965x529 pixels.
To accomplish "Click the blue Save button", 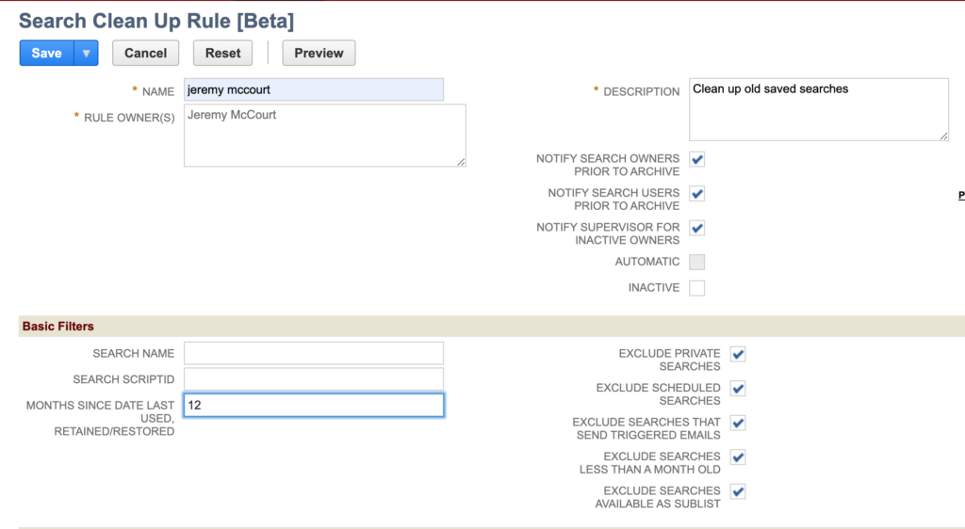I will (46, 54).
